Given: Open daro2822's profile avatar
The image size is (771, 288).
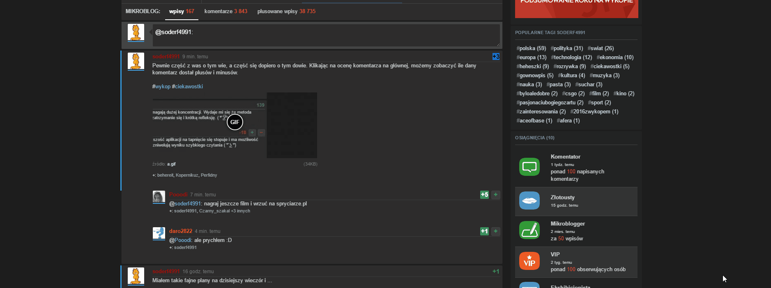Looking at the screenshot, I should [159, 233].
